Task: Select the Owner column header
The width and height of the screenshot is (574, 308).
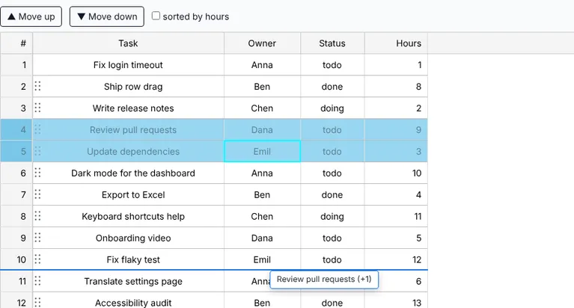Action: (263, 43)
